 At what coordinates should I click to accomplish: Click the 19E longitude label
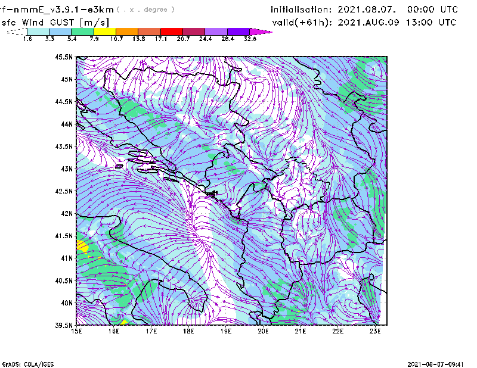pyautogui.click(x=226, y=331)
